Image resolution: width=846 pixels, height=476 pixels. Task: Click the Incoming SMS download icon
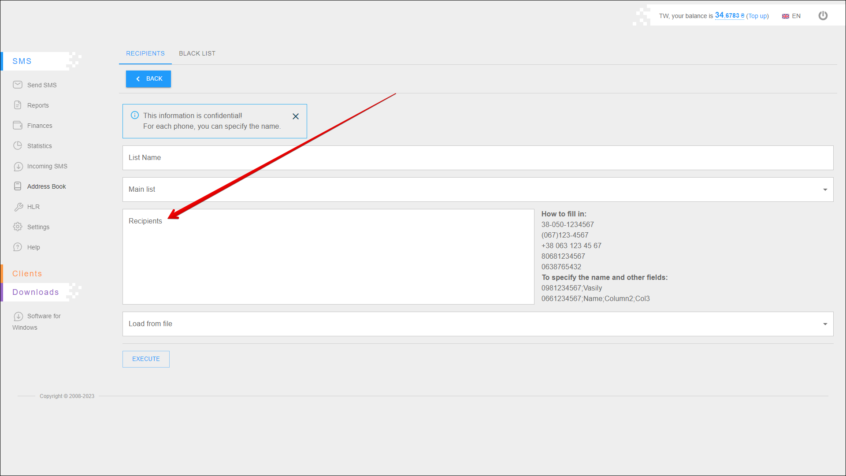click(x=18, y=166)
